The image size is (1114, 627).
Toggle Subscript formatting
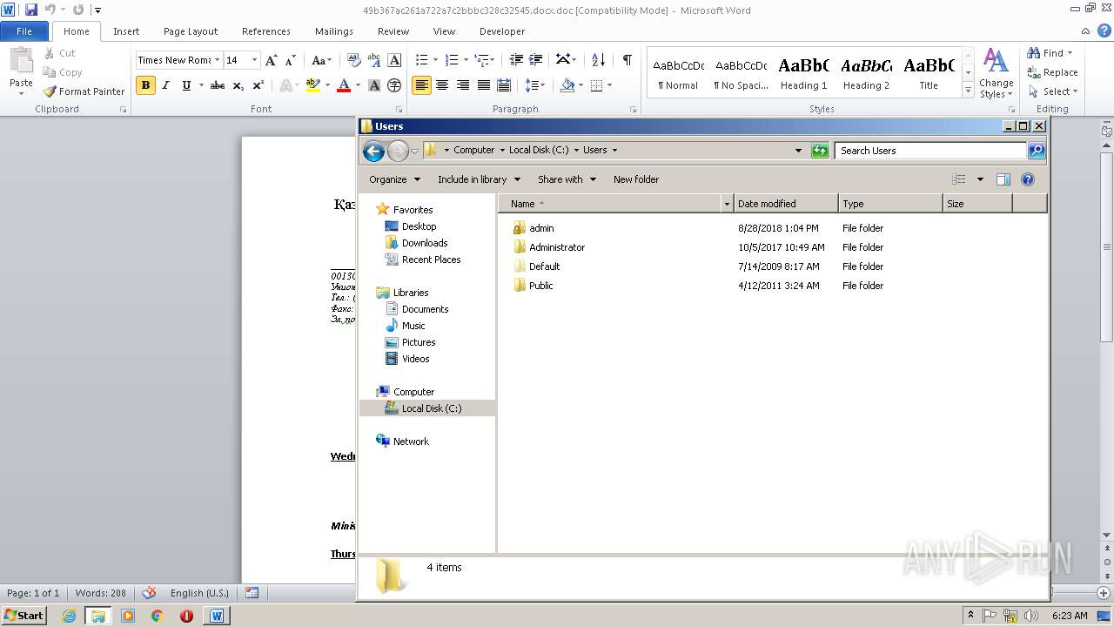[x=238, y=85]
